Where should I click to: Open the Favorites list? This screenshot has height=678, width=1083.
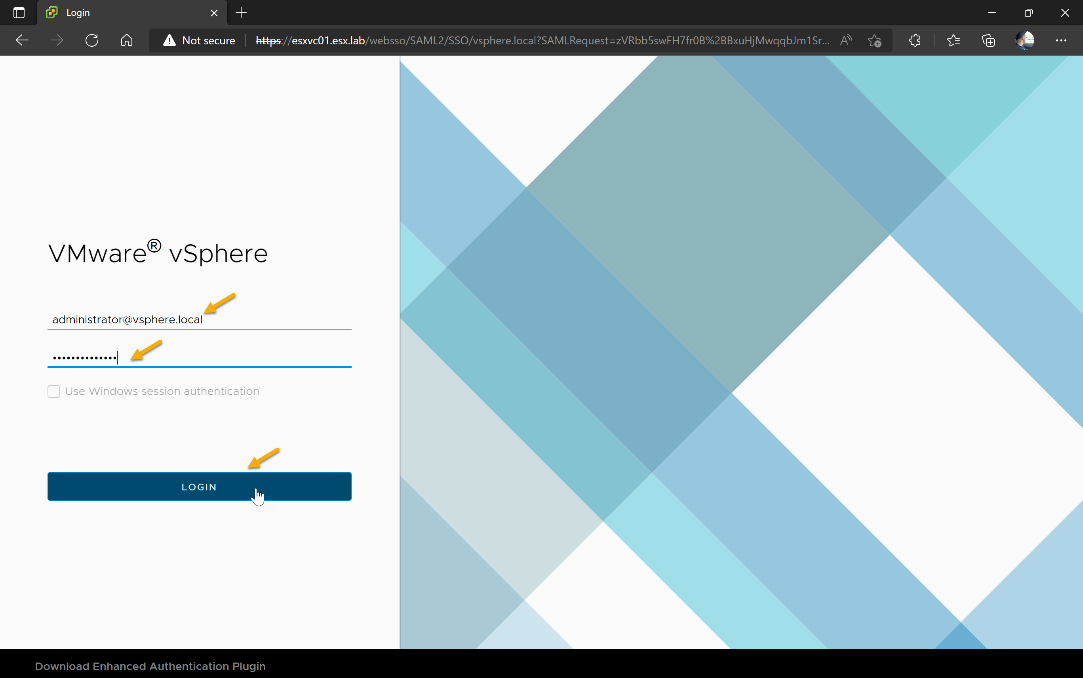[954, 40]
